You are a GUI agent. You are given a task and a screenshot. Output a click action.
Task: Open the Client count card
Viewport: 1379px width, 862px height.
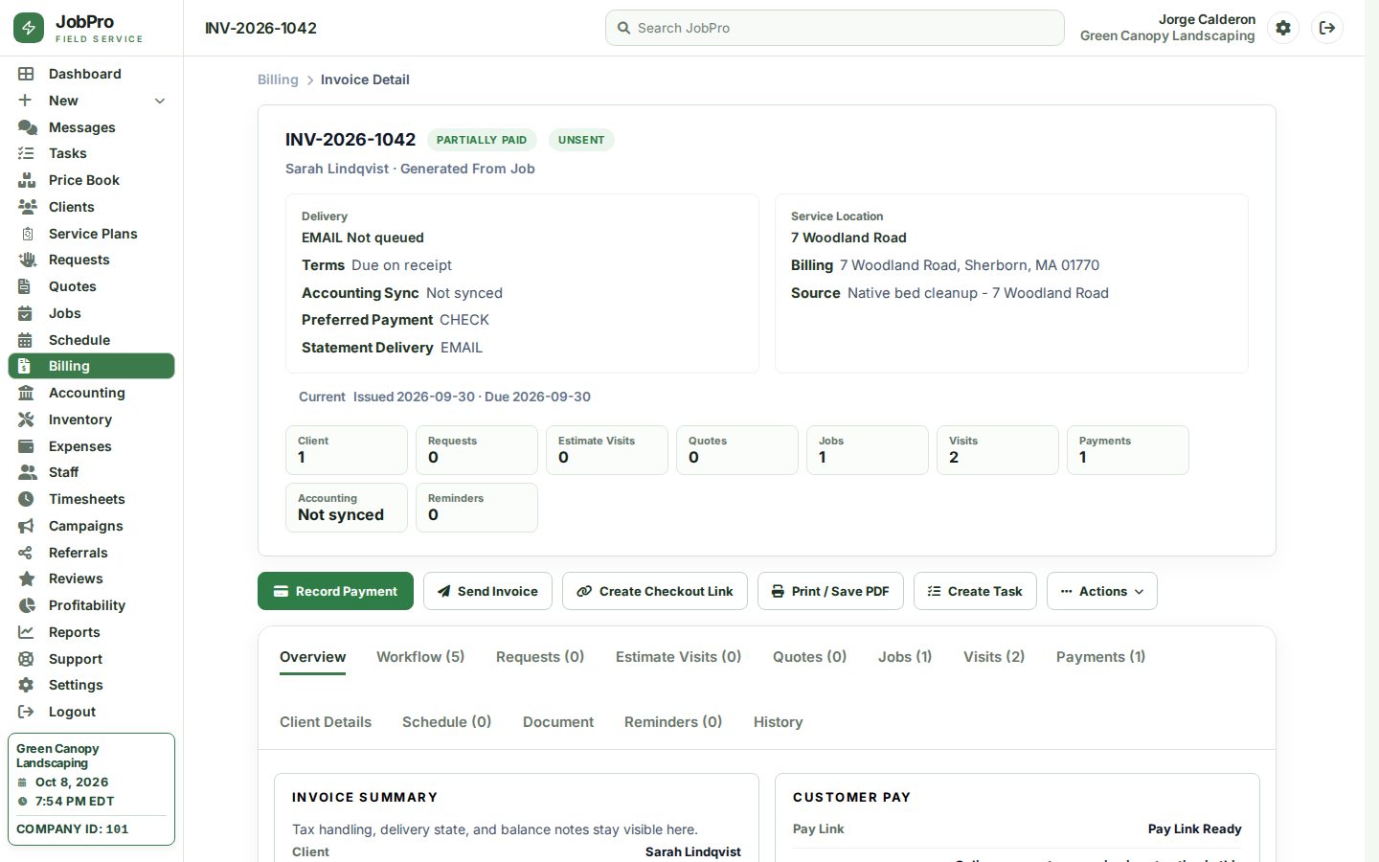(347, 450)
